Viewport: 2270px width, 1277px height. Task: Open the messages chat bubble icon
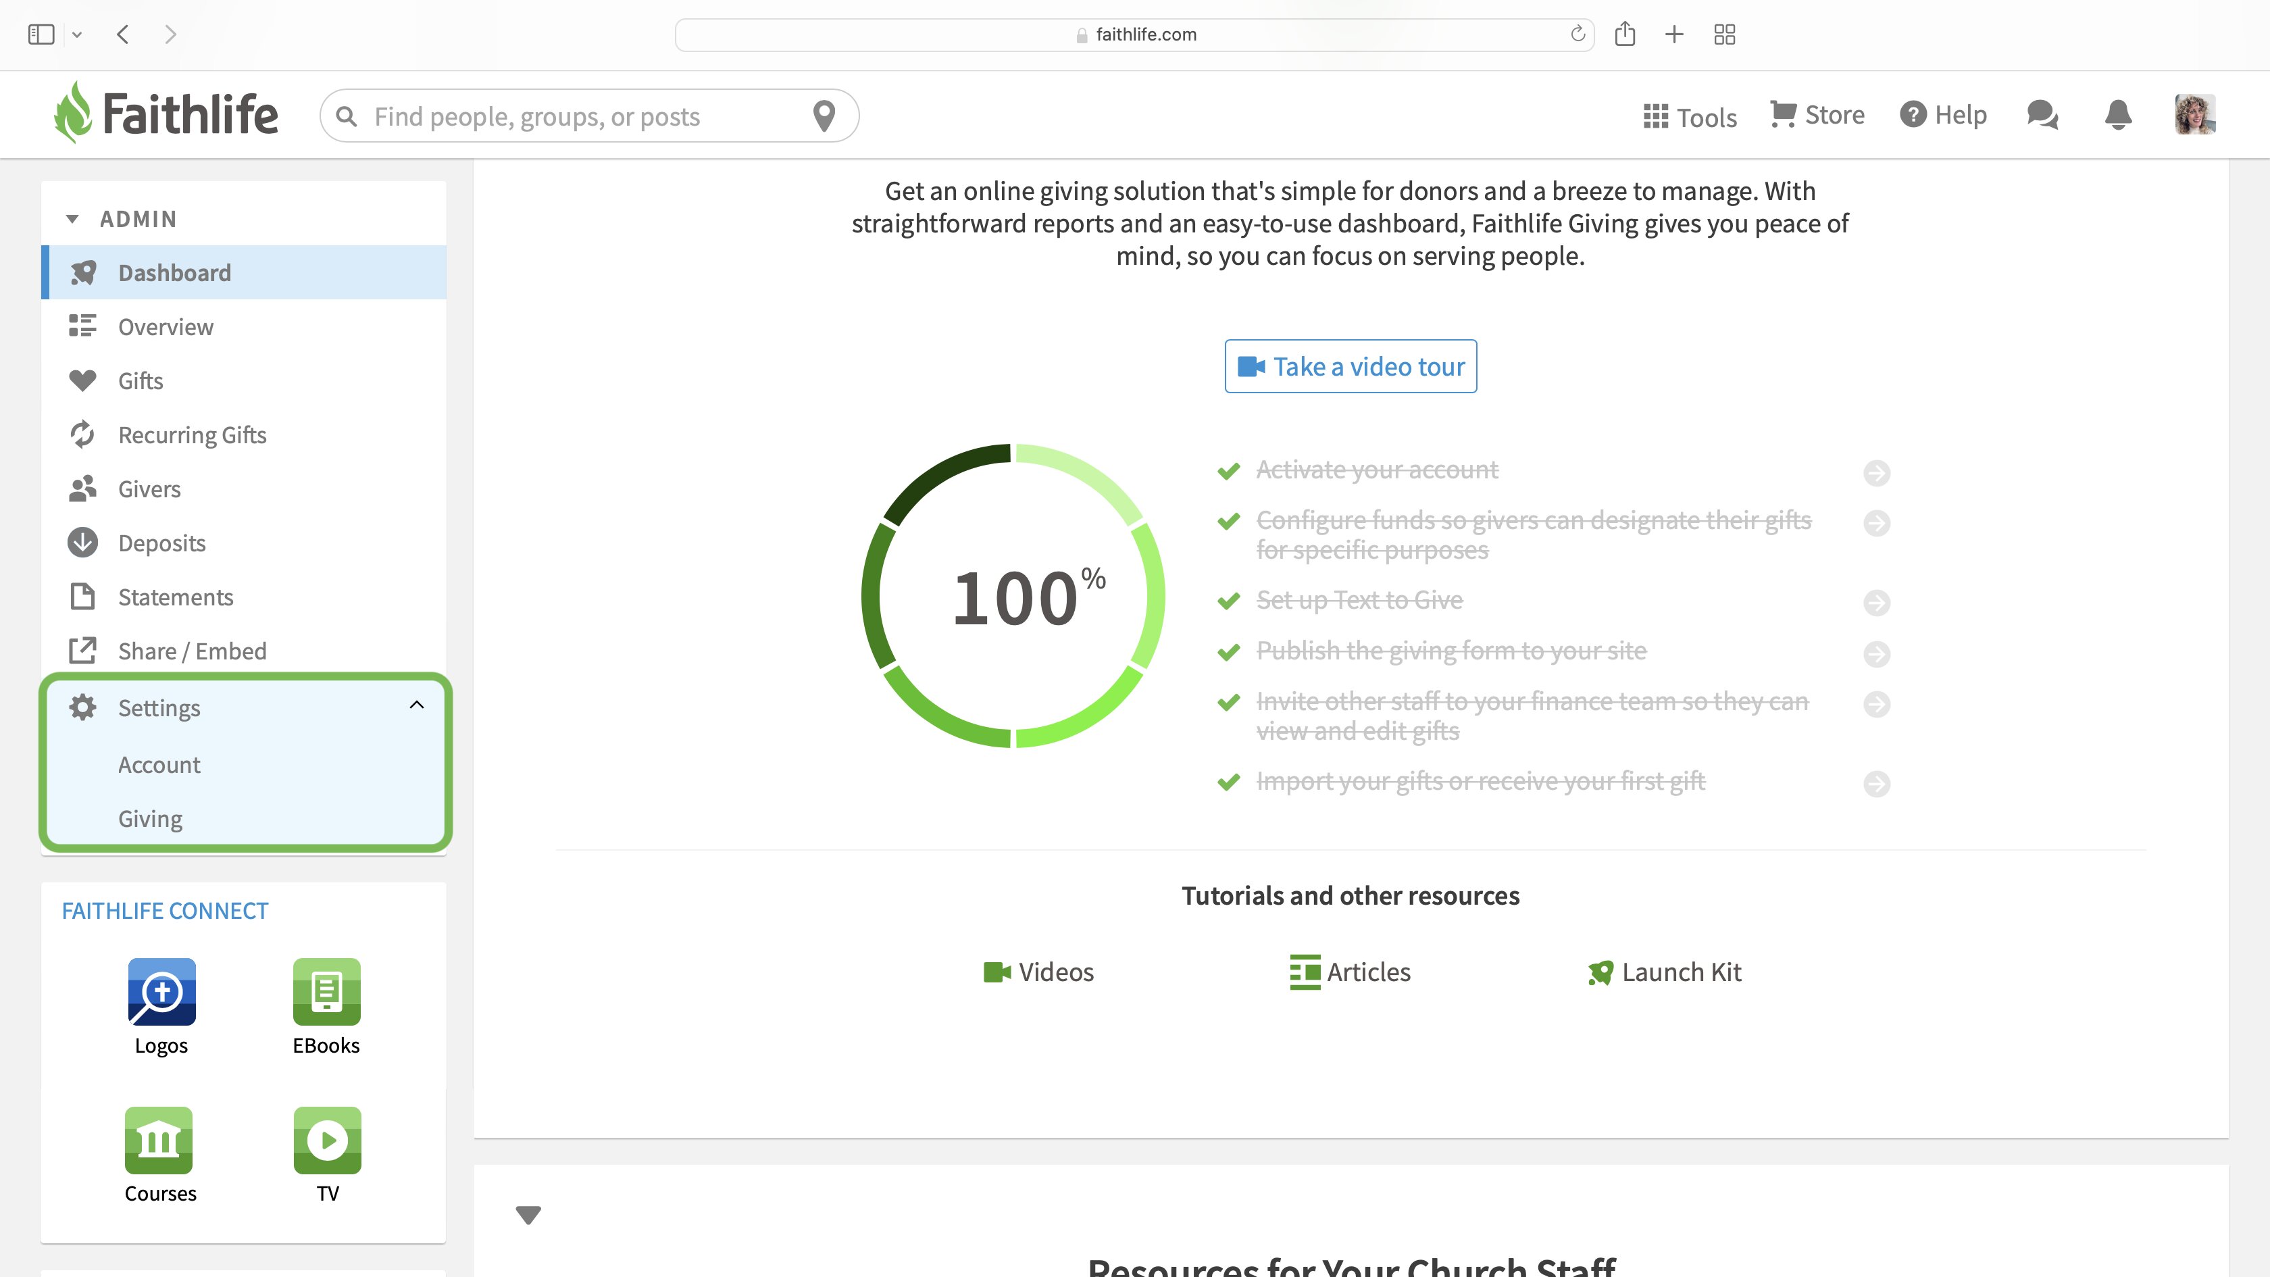pyautogui.click(x=2042, y=116)
